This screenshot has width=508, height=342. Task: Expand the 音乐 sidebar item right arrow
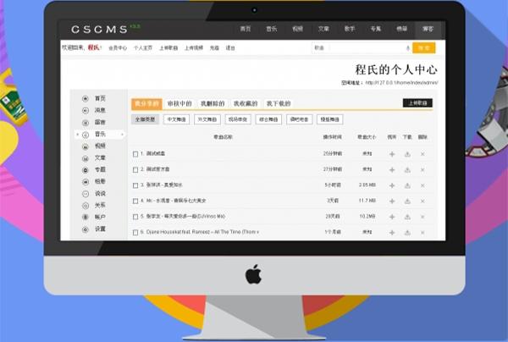[122, 135]
